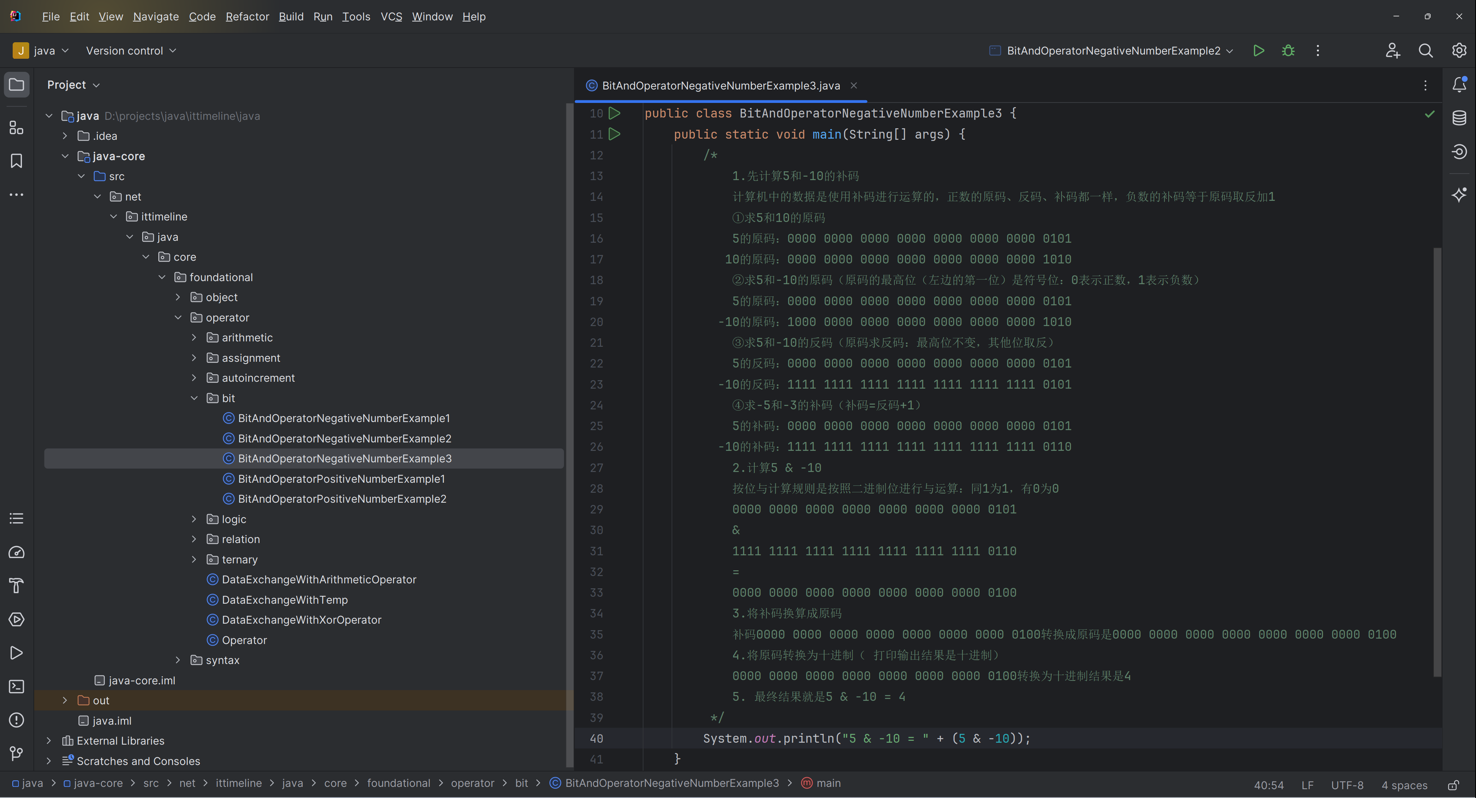
Task: Open the Run tool window icon in sidebar
Action: pyautogui.click(x=17, y=653)
